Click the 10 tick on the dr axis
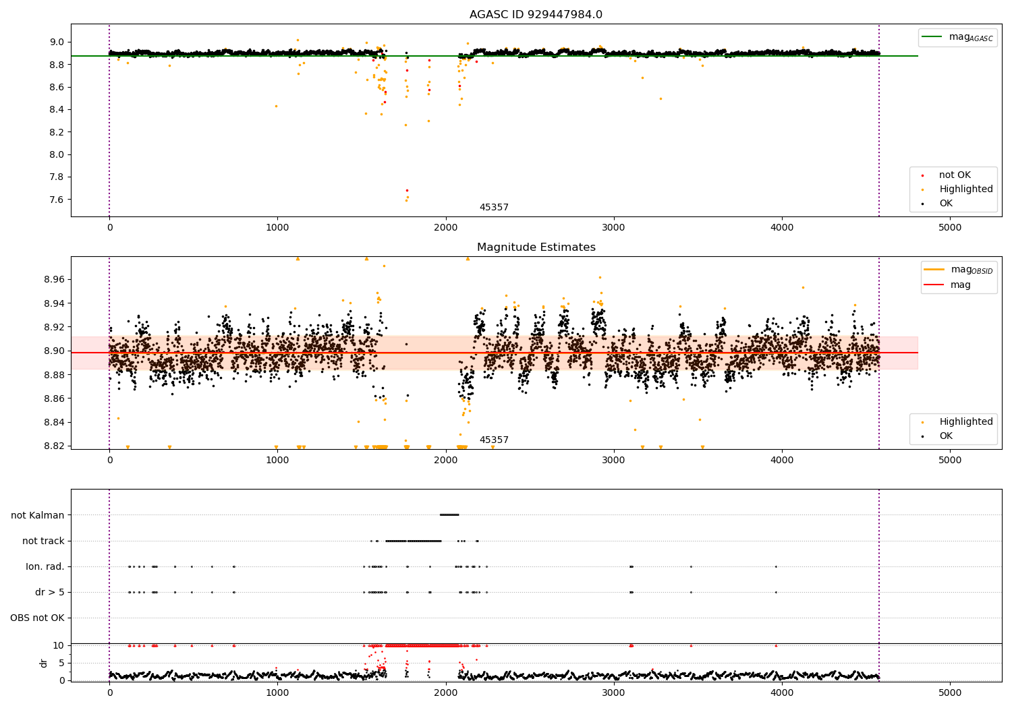The width and height of the screenshot is (1012, 708). [59, 645]
